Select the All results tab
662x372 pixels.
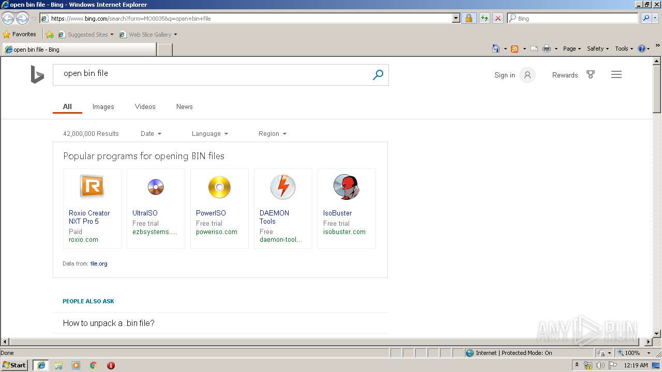[67, 106]
